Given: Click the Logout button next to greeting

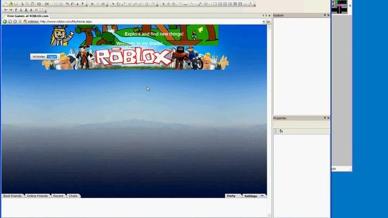Looking at the screenshot, I should [52, 57].
